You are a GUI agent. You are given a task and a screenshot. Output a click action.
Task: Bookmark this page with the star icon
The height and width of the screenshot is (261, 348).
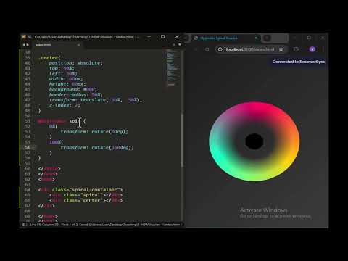(x=281, y=49)
